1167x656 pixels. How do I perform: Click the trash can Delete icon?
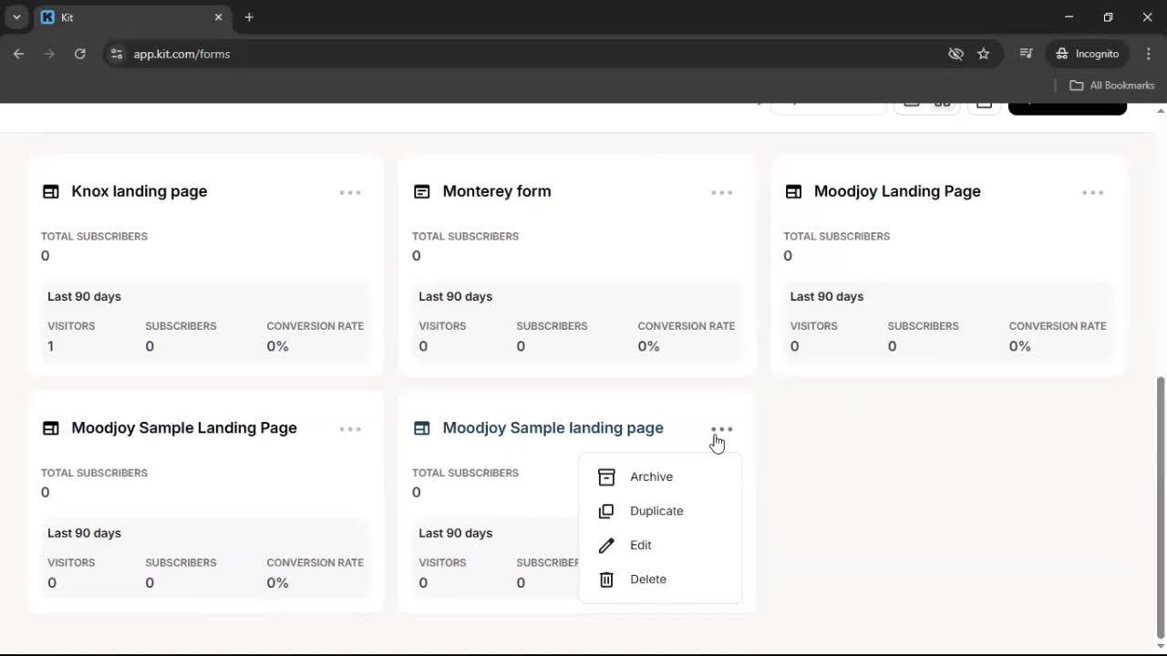coord(606,579)
